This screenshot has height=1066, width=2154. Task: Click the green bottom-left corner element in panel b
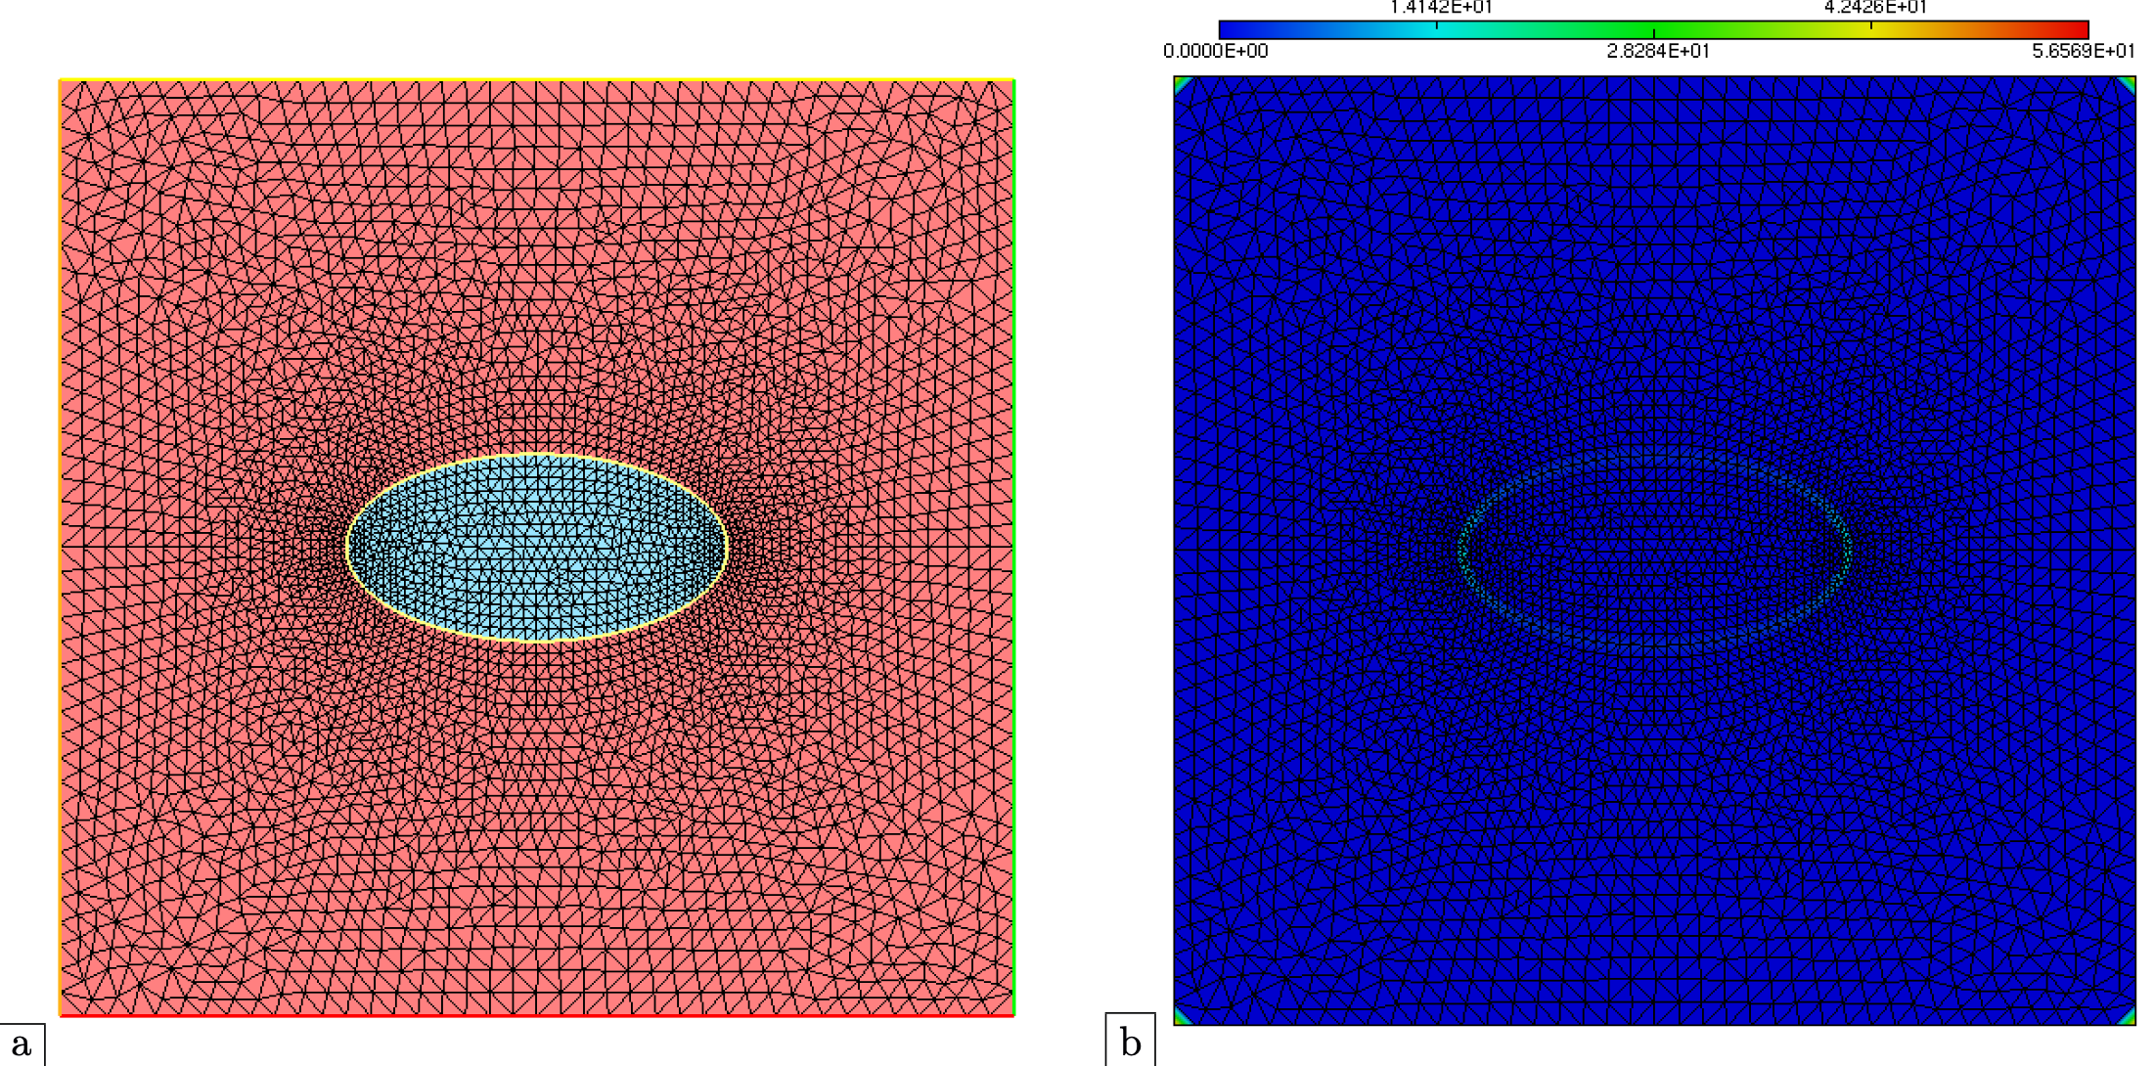point(1181,1018)
